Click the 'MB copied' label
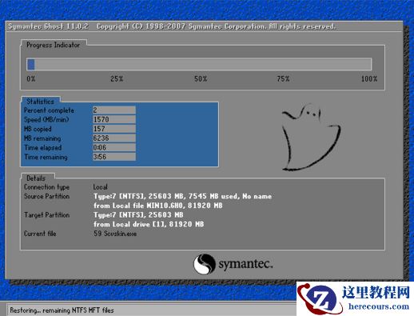414x316 pixels. pos(38,129)
